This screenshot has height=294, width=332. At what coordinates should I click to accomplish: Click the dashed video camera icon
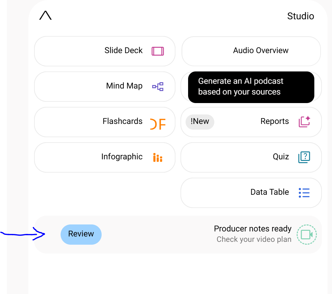306,235
